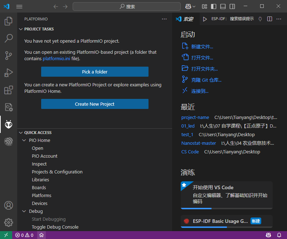Click the title bar search box
The image size is (287, 239).
127,6
